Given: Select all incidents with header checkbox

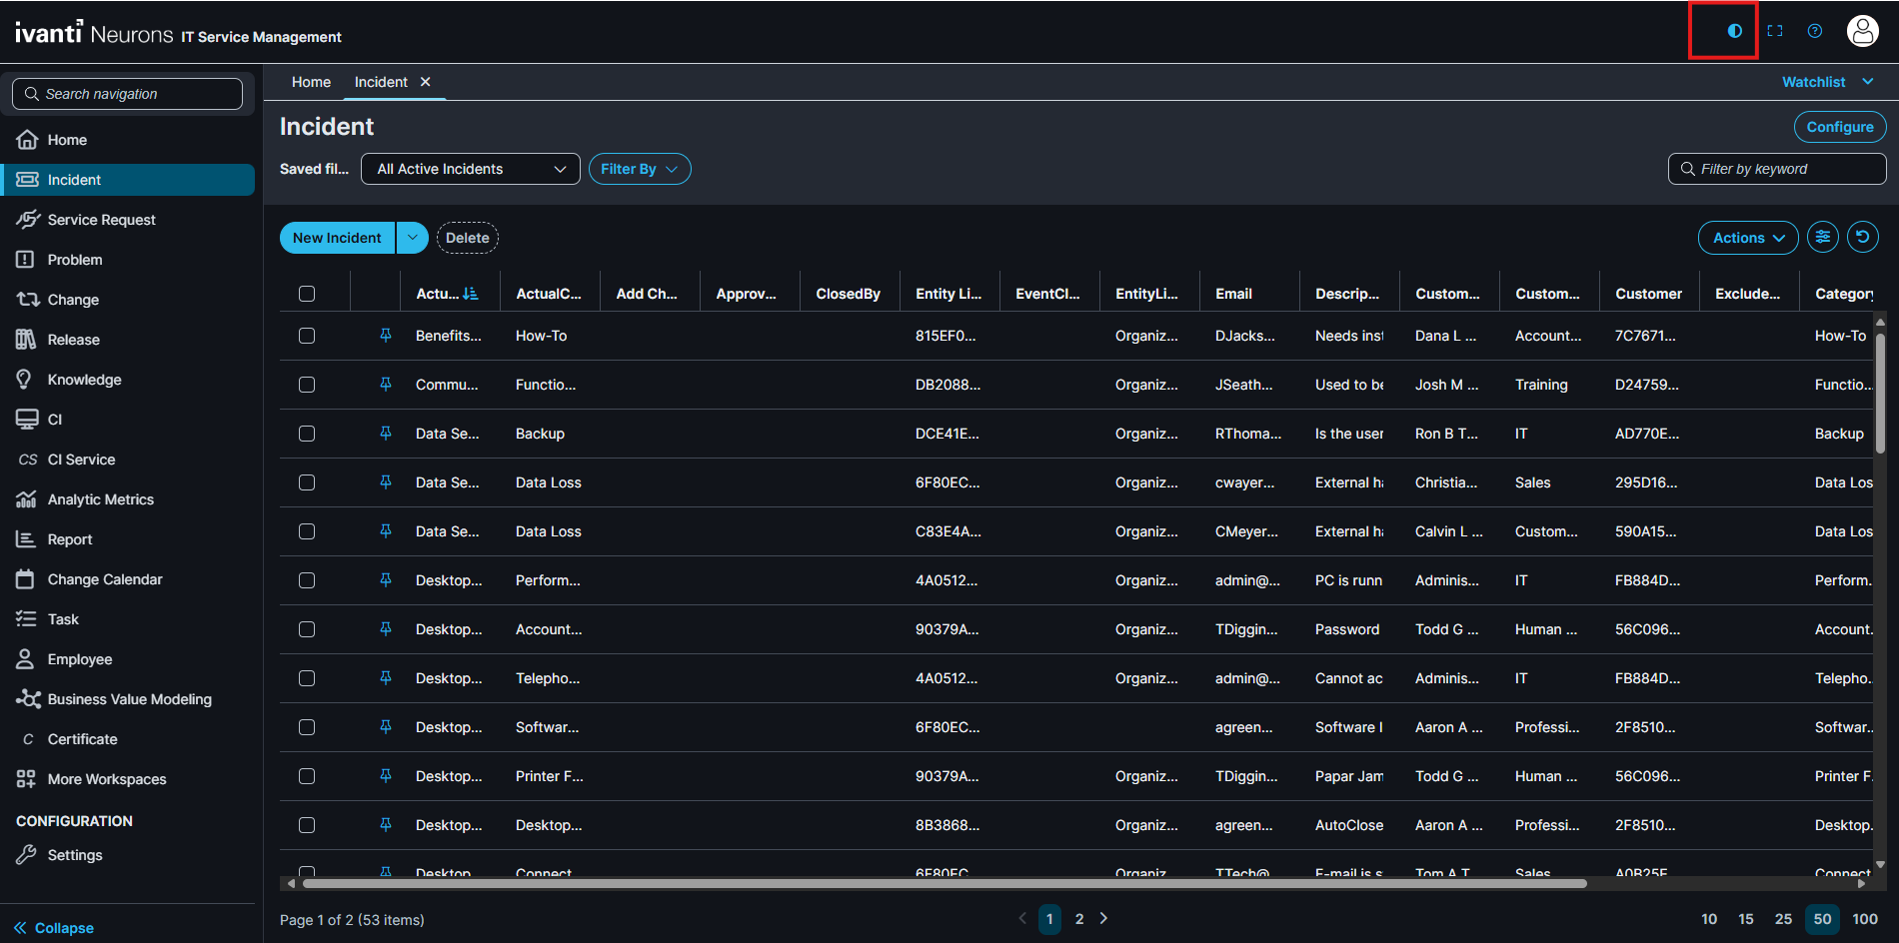Looking at the screenshot, I should pos(307,294).
